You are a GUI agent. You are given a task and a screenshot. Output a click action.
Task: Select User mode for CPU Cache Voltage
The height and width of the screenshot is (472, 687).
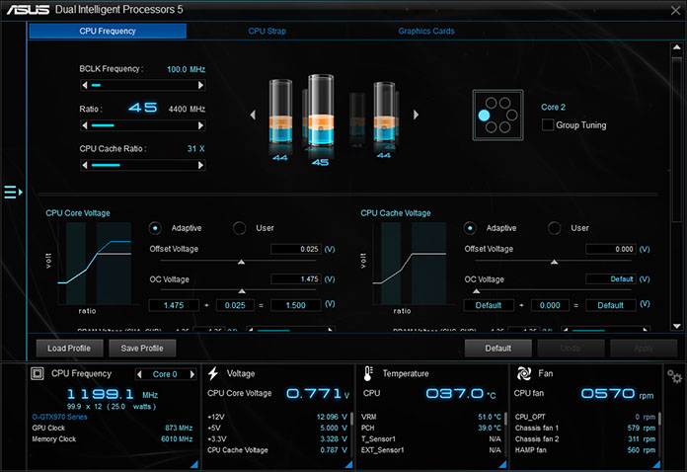[555, 228]
